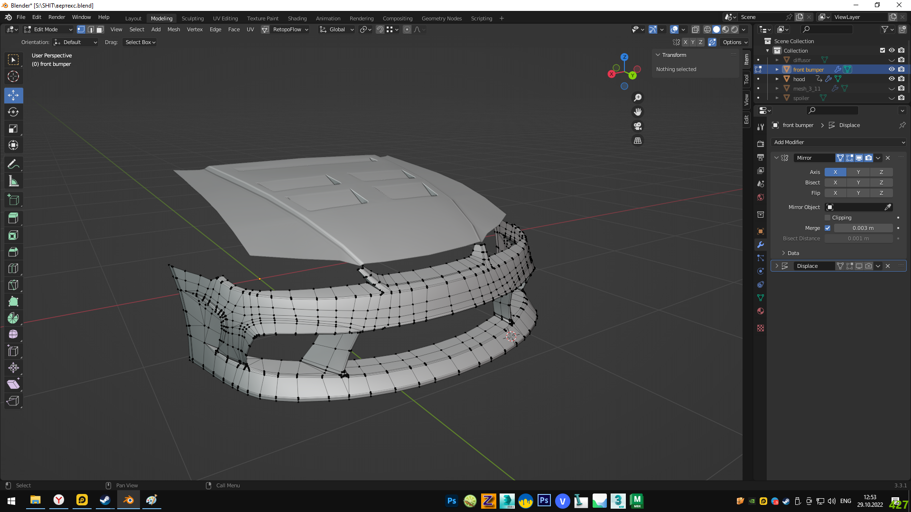Screen dimensions: 911x512
Task: Open the Mesh menu
Action: [x=174, y=29]
